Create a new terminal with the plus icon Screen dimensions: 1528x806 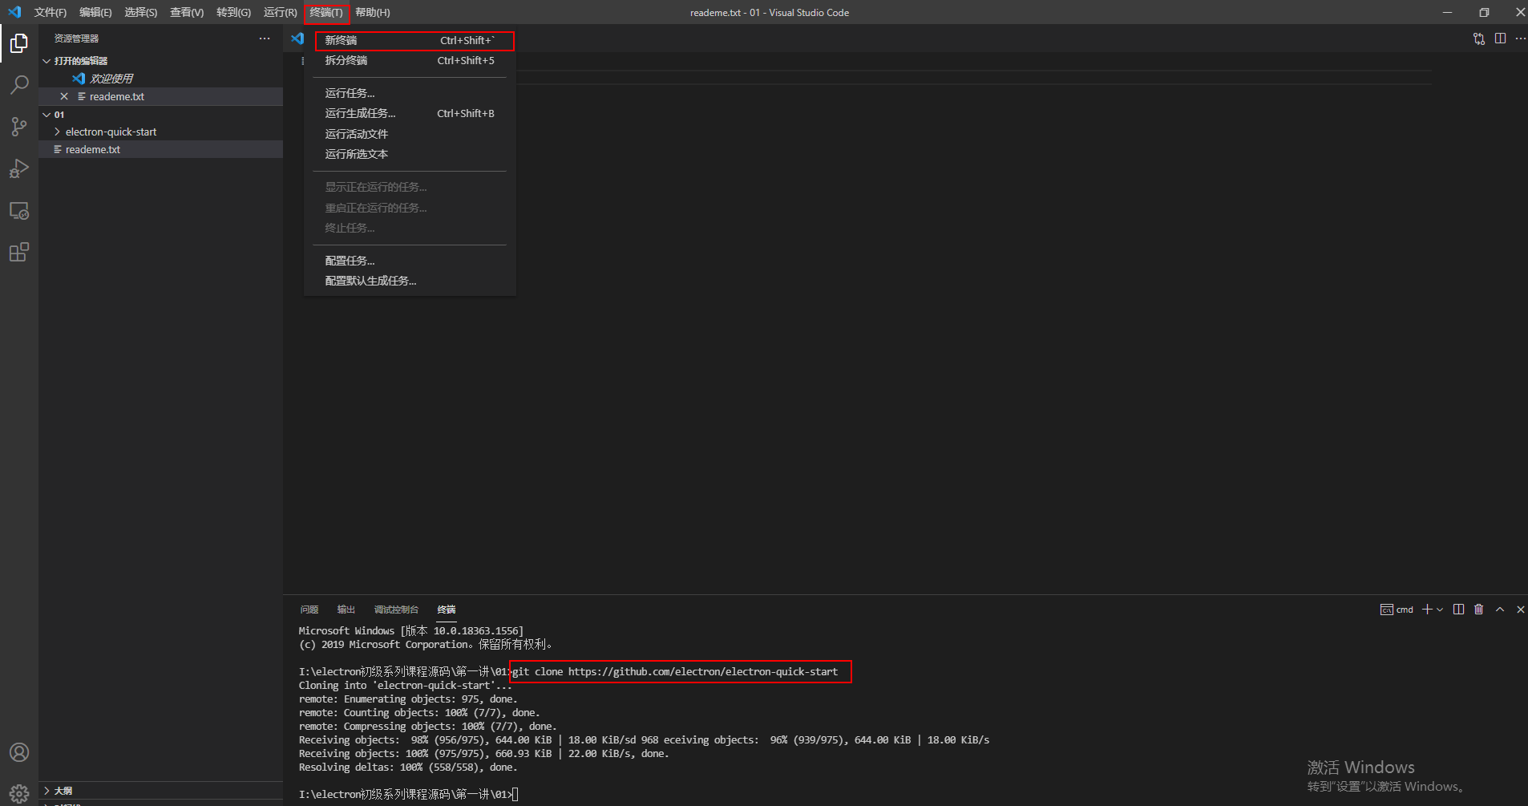[x=1426, y=610]
